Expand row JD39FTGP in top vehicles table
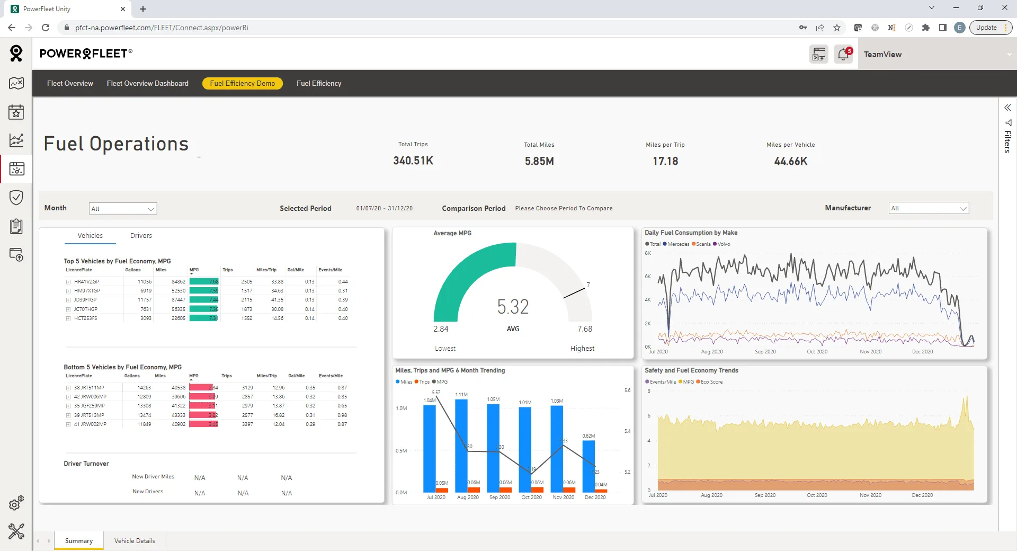Viewport: 1017px width, 551px height. pos(68,300)
